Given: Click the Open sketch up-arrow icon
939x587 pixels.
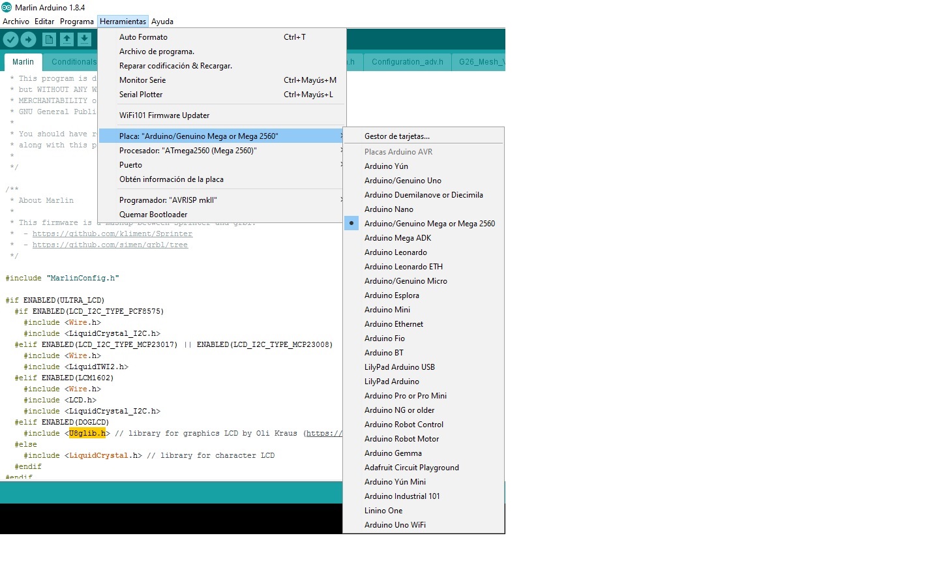Looking at the screenshot, I should click(x=67, y=40).
